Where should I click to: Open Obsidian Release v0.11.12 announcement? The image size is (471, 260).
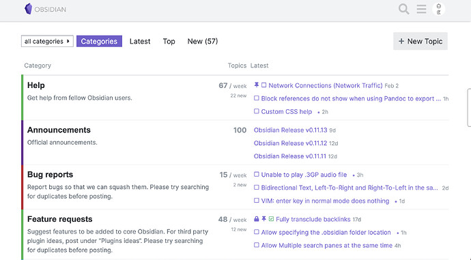(290, 143)
